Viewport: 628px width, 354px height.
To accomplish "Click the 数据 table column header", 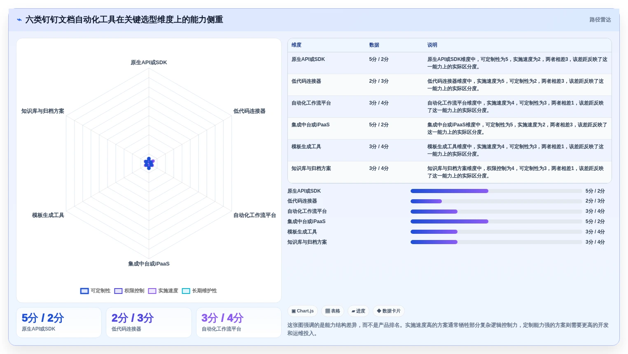I will point(374,45).
